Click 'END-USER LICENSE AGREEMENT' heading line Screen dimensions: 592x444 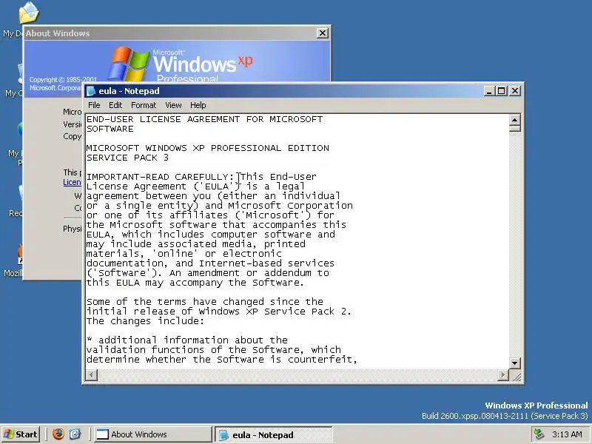point(163,119)
